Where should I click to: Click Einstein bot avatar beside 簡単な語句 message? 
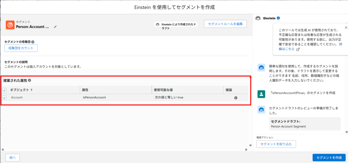261,67
